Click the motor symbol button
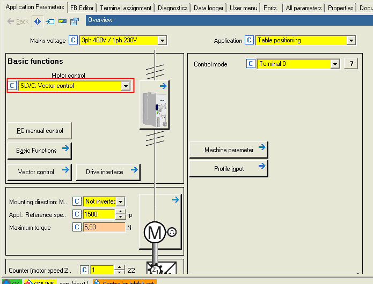Viewport: 373px width, 284px height. pyautogui.click(x=160, y=222)
